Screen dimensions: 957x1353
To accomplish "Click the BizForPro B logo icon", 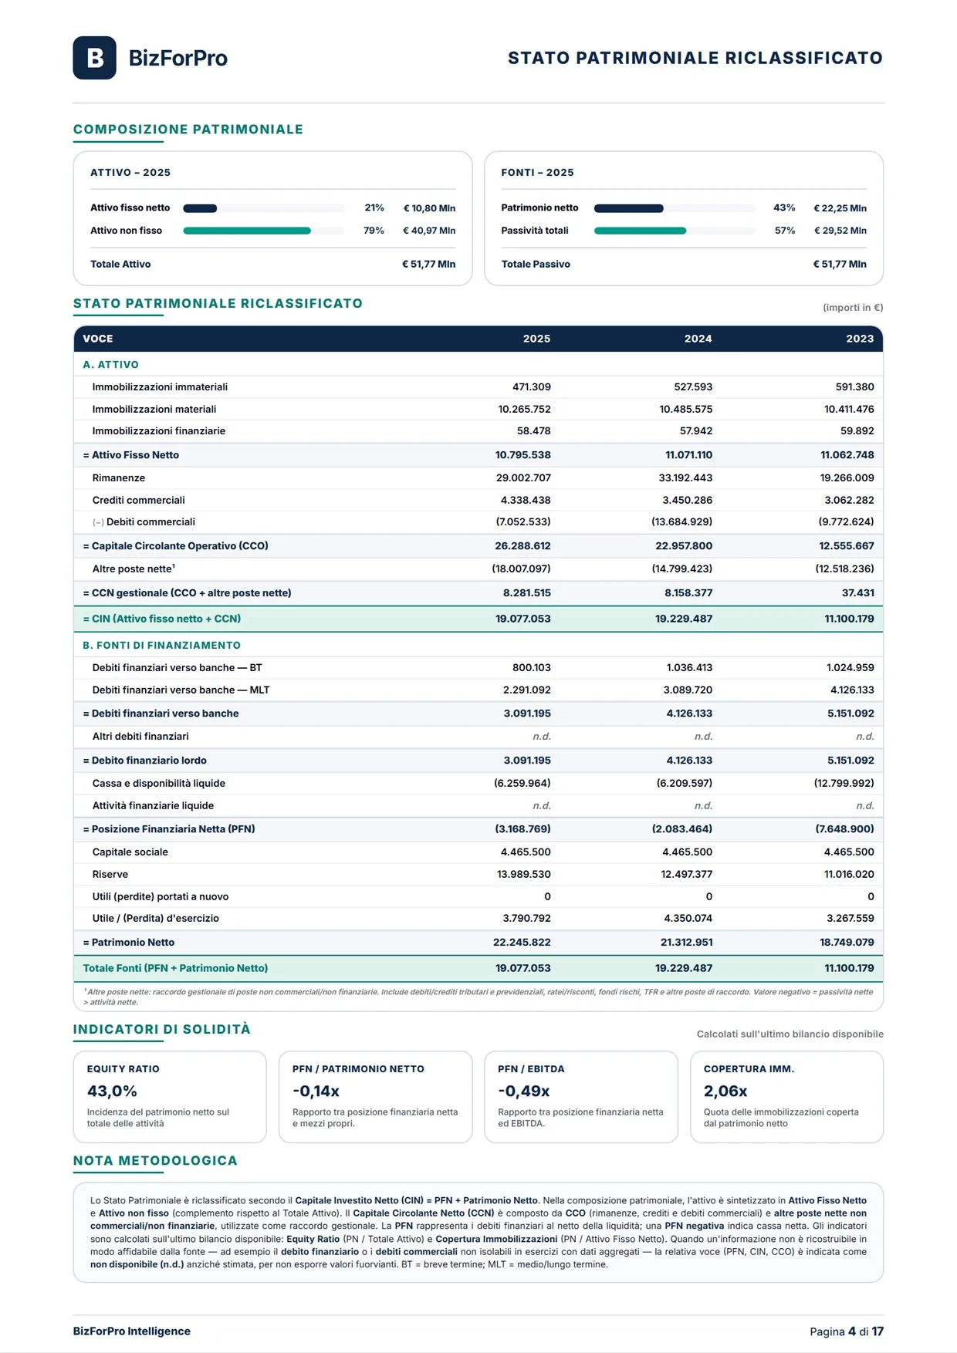I will [94, 58].
